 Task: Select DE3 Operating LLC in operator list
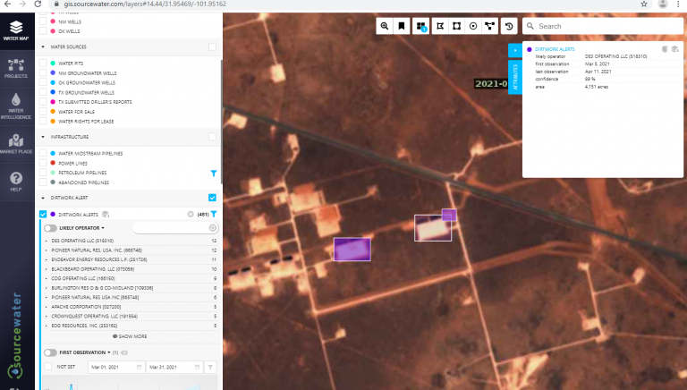pos(82,241)
